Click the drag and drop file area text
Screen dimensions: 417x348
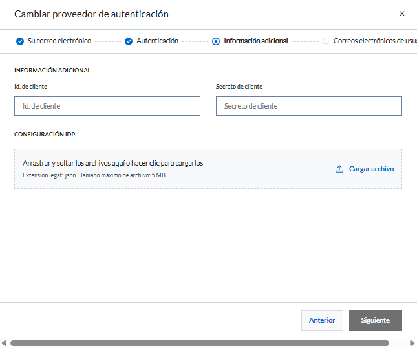click(x=113, y=163)
